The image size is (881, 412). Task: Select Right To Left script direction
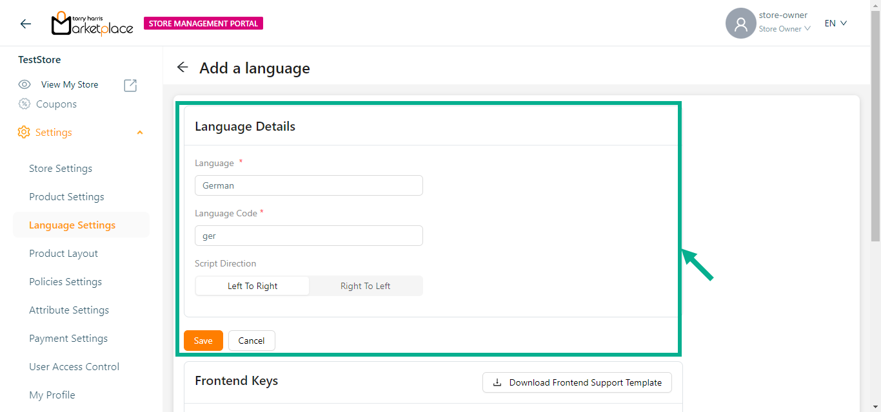point(365,286)
